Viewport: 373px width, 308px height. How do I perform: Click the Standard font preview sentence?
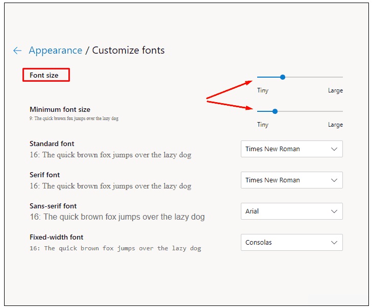110,155
